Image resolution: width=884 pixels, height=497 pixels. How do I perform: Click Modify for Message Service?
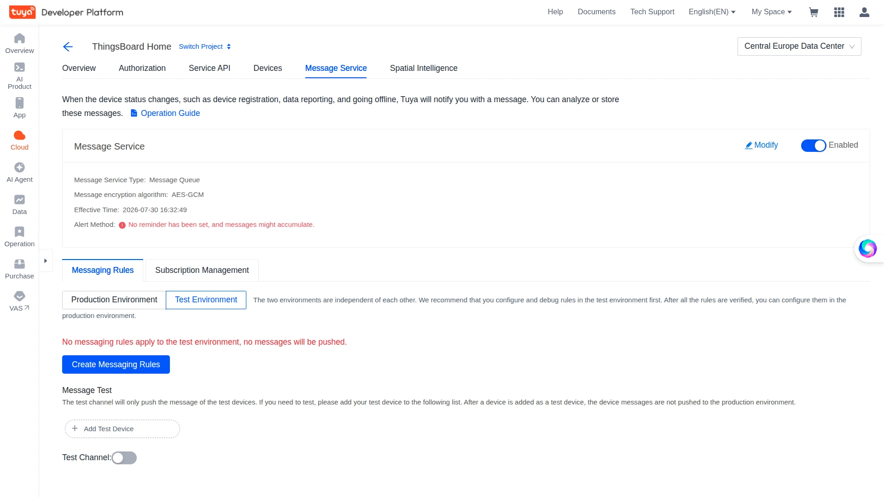[x=762, y=145]
